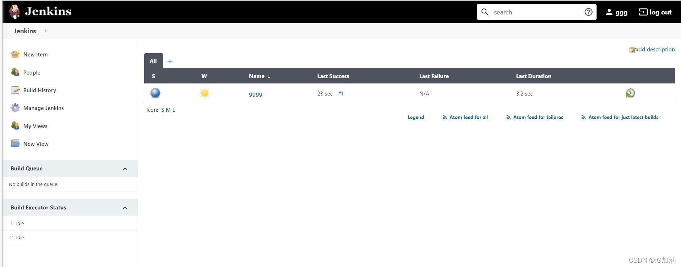Sort by W weather column header

coord(204,76)
